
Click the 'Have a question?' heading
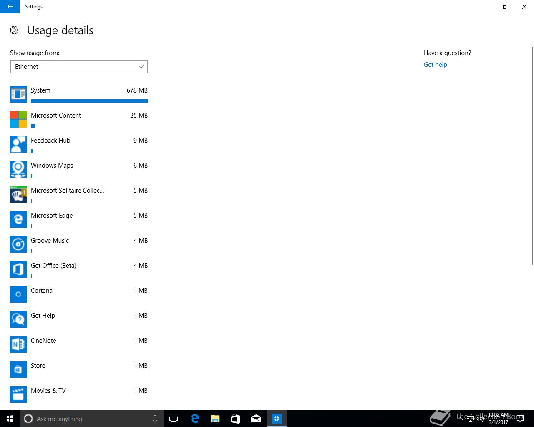click(x=447, y=53)
